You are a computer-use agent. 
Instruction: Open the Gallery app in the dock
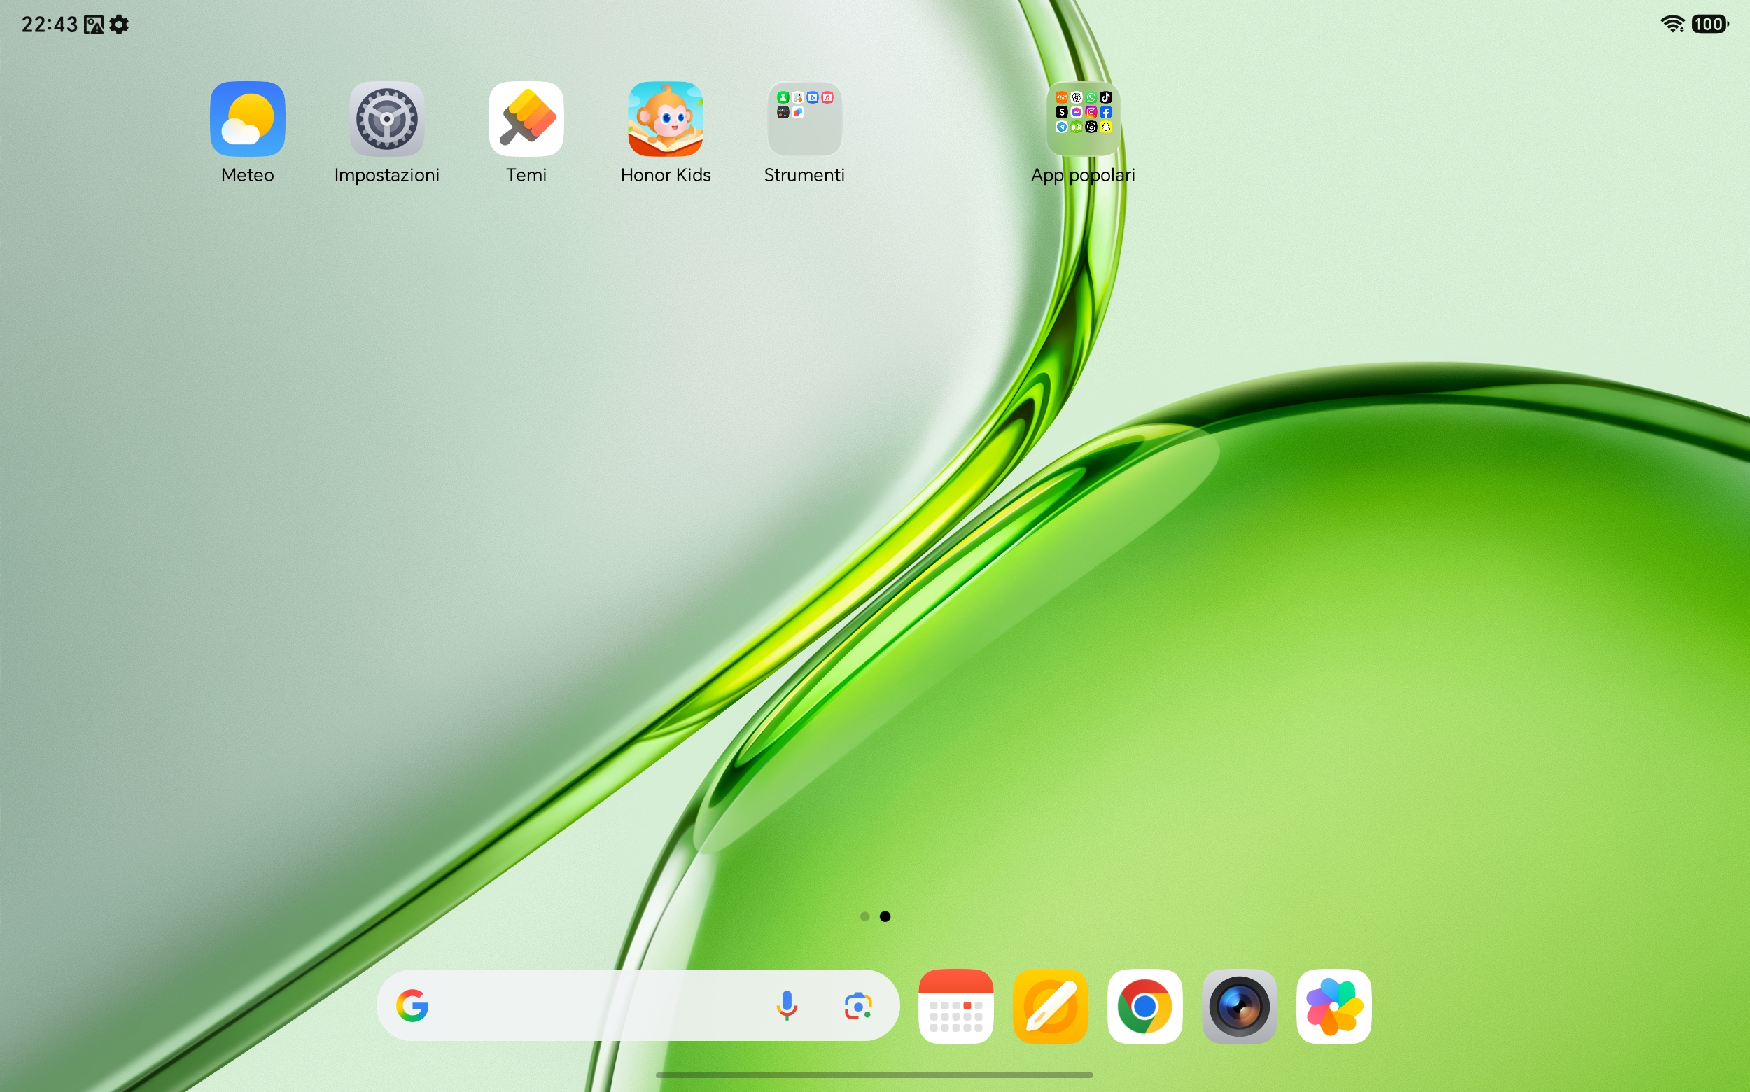coord(1334,1006)
